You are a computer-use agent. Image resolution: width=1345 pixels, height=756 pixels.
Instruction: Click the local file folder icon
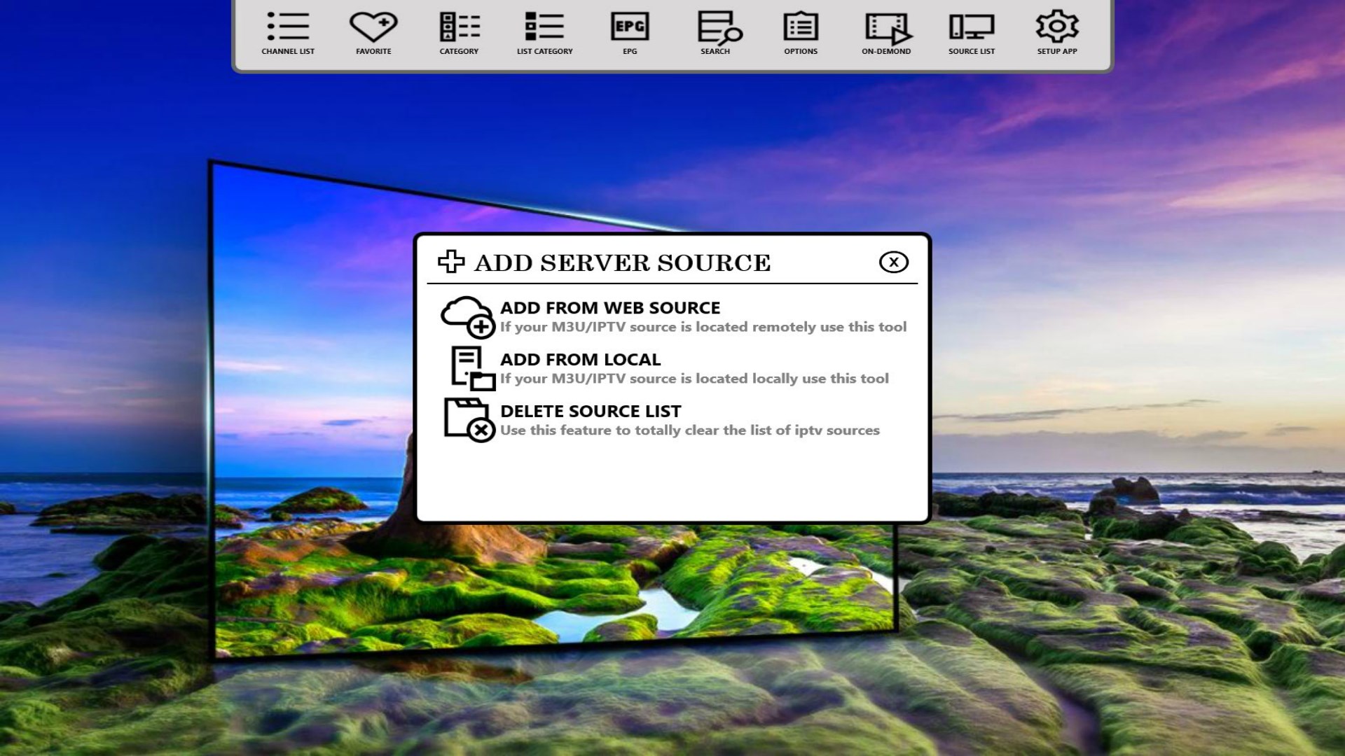(471, 368)
